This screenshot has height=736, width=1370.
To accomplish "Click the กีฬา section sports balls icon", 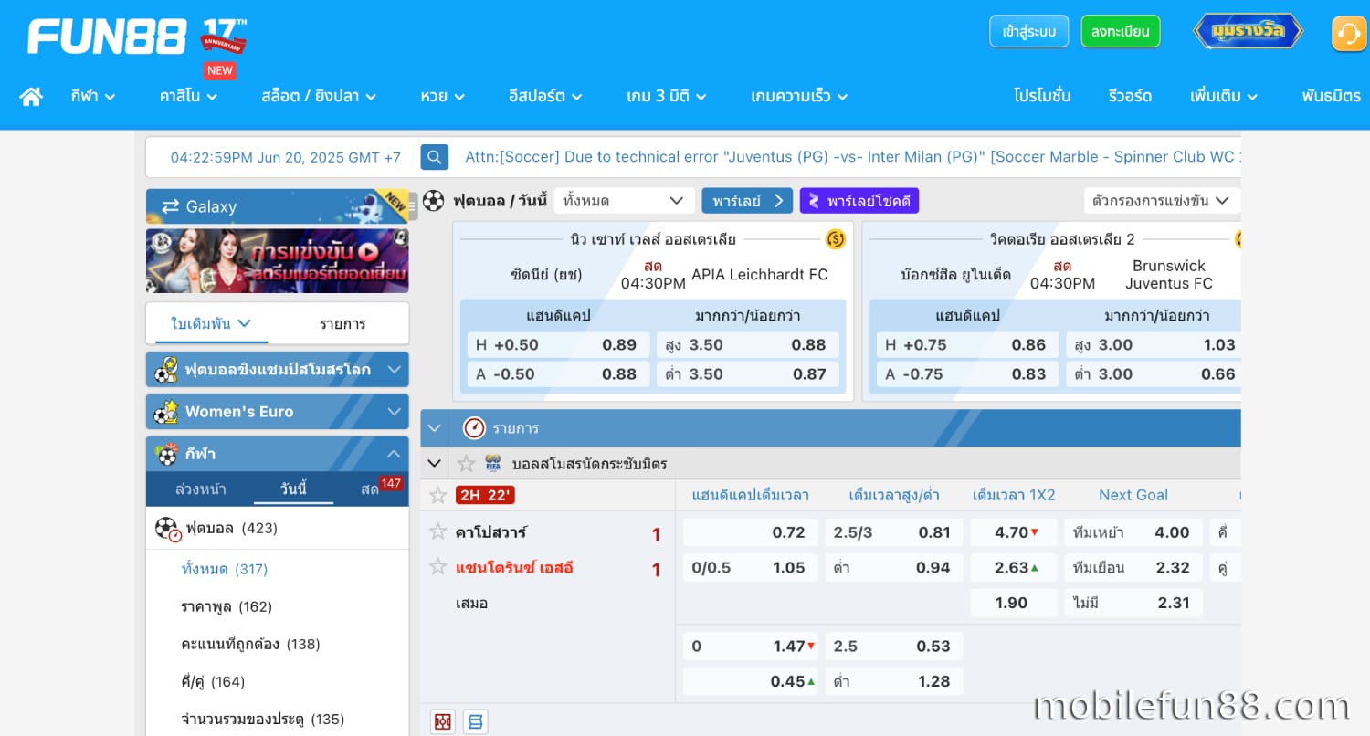I will point(165,454).
